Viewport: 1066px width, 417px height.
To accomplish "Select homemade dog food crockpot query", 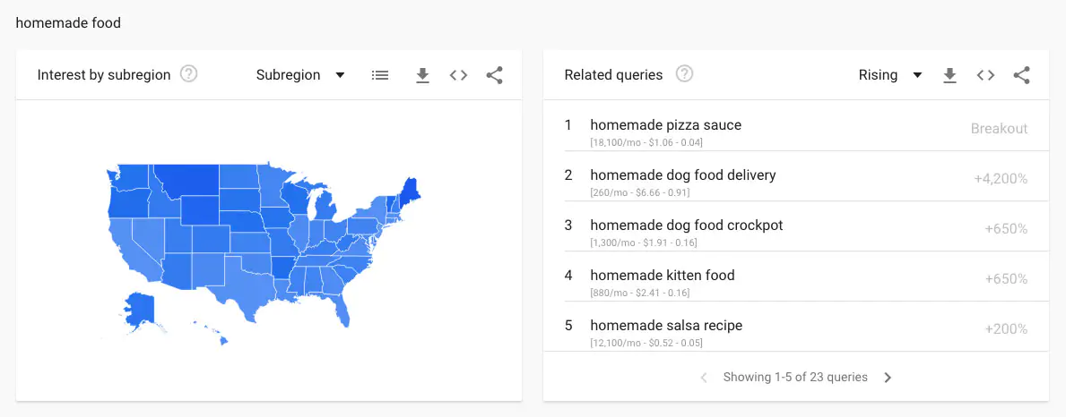I will tap(686, 226).
